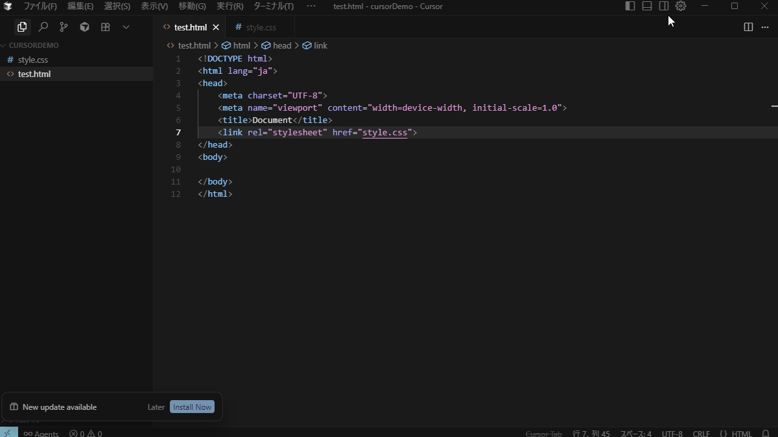
Task: Open the 表示(V) menu
Action: pyautogui.click(x=154, y=6)
